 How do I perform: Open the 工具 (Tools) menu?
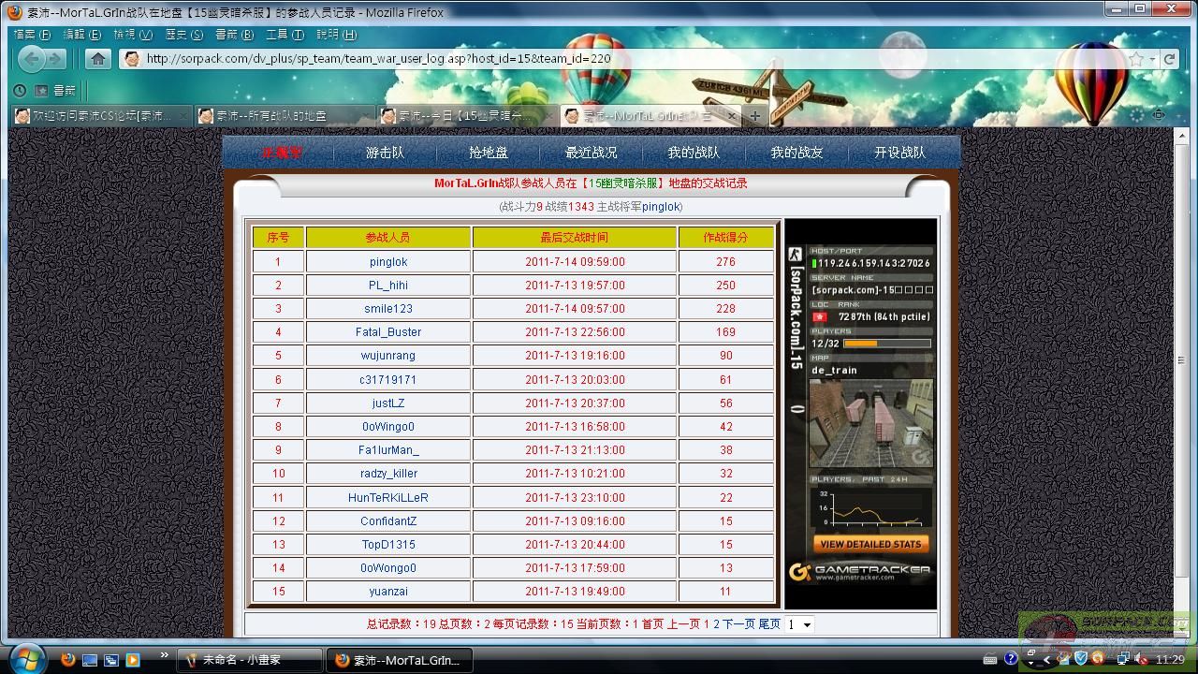point(285,35)
